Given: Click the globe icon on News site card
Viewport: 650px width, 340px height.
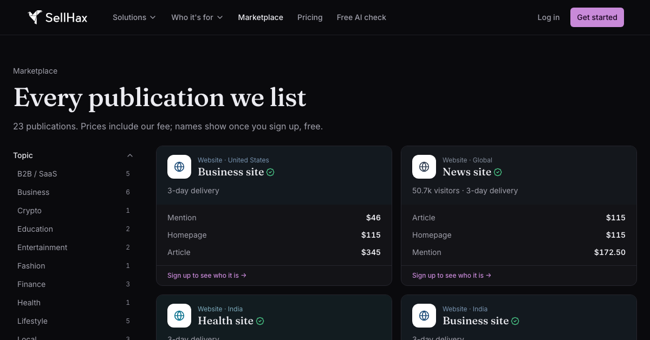Looking at the screenshot, I should pyautogui.click(x=424, y=167).
